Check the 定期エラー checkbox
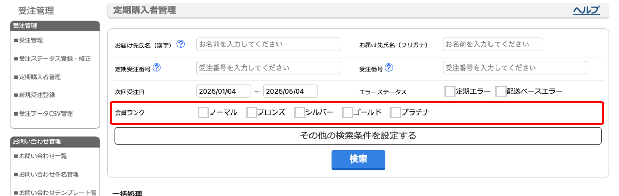 click(450, 91)
